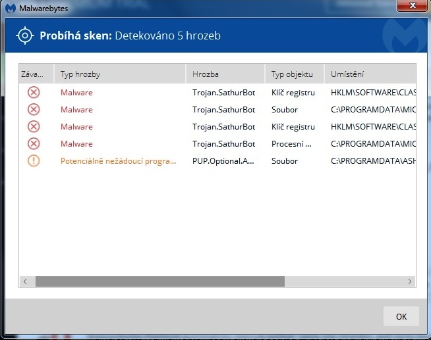Click PUP.Optional.A... threat name

click(x=223, y=161)
